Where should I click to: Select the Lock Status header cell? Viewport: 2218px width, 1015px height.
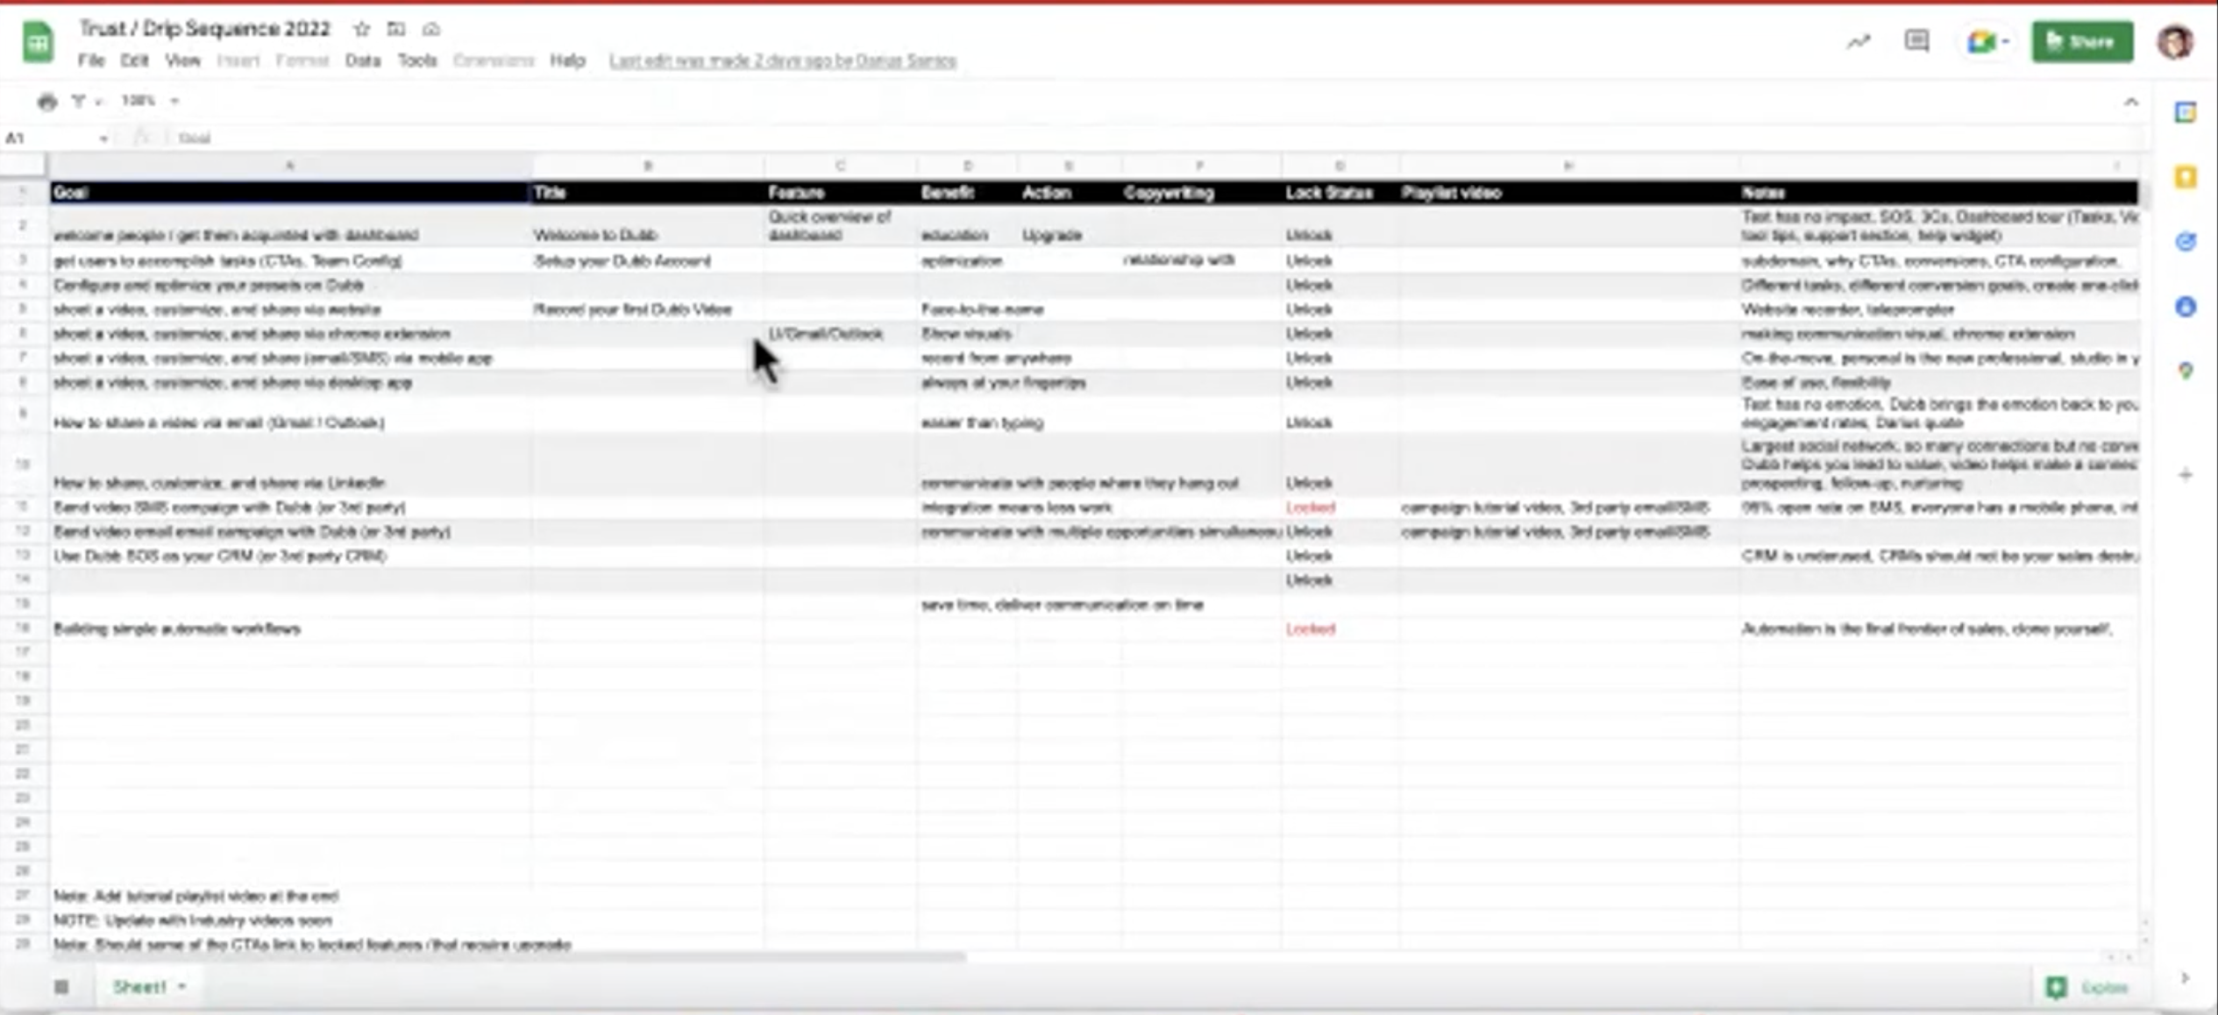point(1340,193)
